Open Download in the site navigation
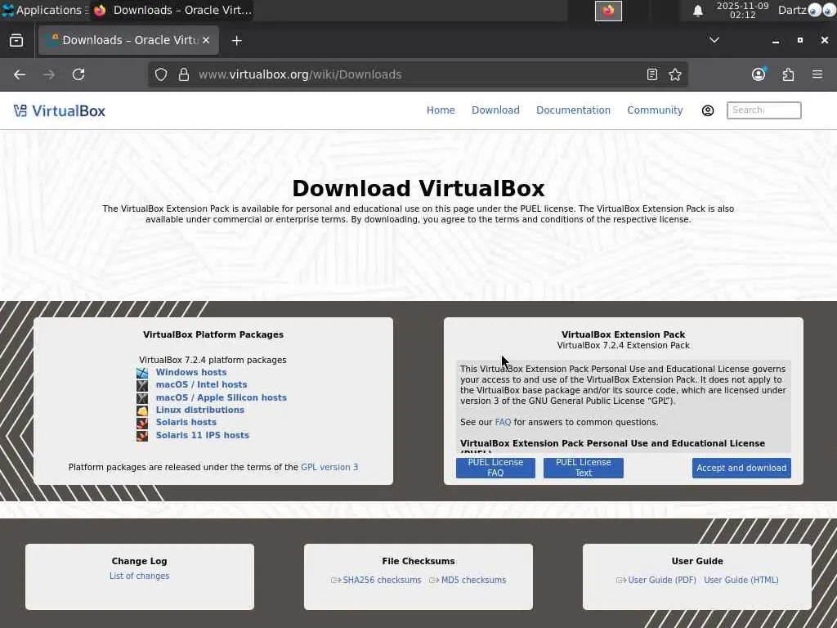This screenshot has height=628, width=837. (x=495, y=110)
